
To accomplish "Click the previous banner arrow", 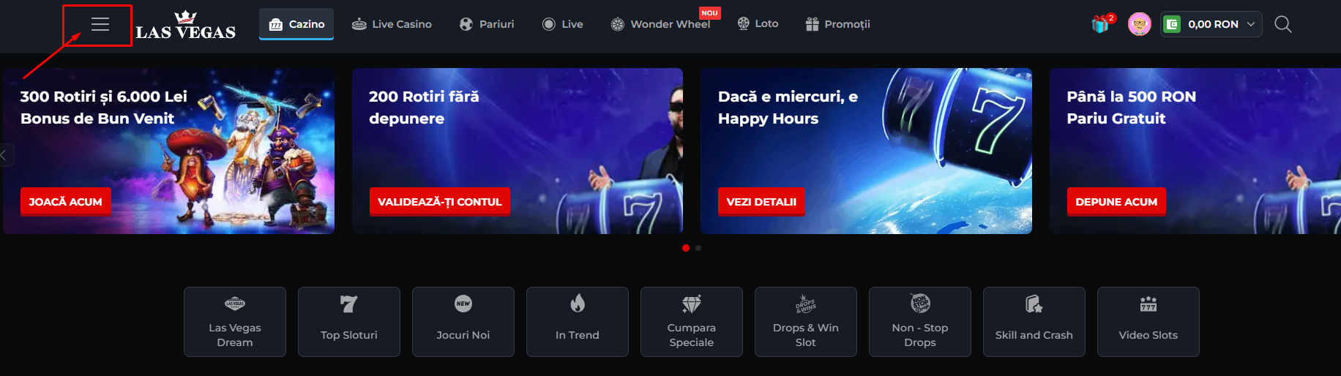I will [x=5, y=155].
